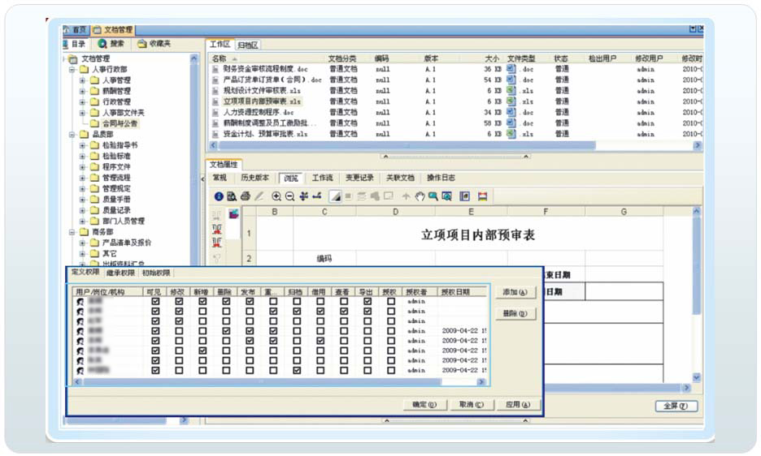
Task: Collapse the 人事行政部 tree node
Action: (72, 70)
